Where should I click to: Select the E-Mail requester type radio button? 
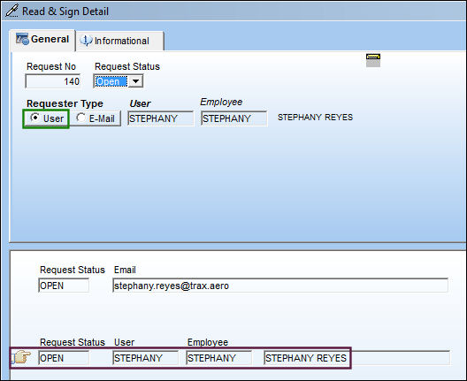[80, 118]
